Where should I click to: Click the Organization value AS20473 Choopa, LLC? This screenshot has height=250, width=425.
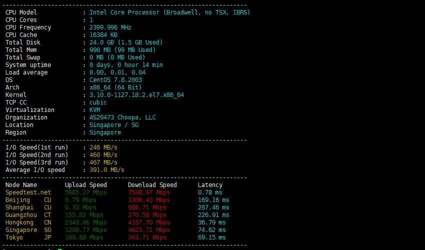(123, 117)
